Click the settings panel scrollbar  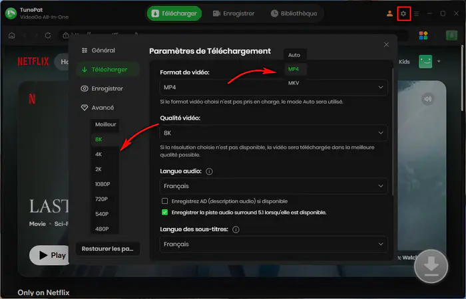tap(393, 132)
